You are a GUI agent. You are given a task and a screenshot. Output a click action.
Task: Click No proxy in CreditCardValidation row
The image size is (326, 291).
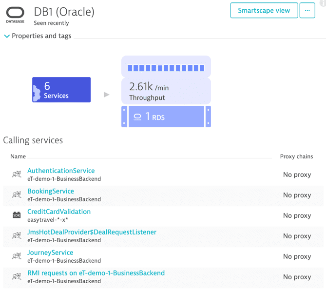tap(297, 215)
